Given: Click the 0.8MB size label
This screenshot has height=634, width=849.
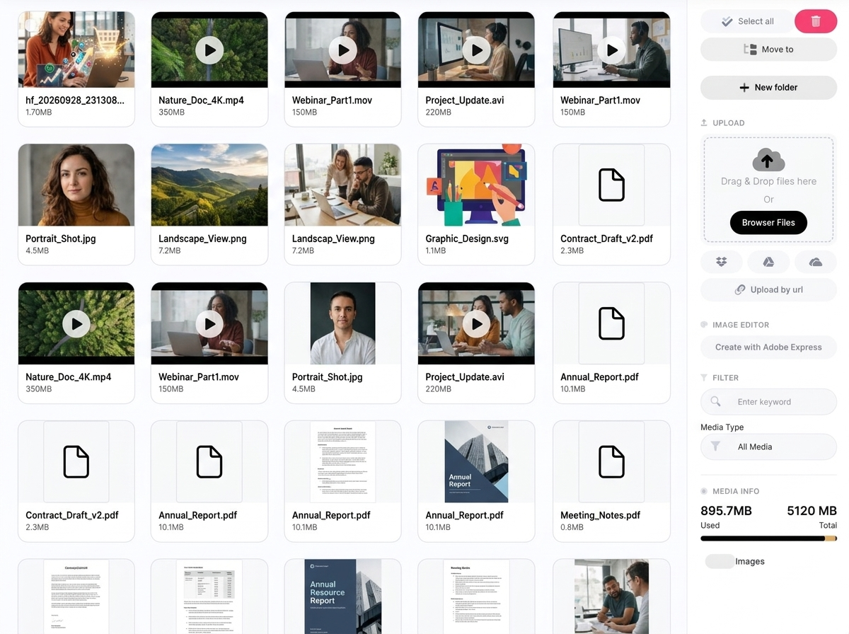Looking at the screenshot, I should tap(572, 527).
